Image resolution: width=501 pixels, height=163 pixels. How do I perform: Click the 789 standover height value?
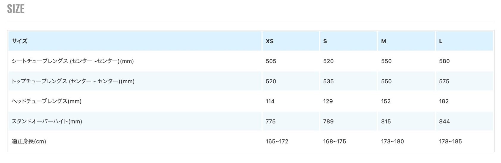328,122
